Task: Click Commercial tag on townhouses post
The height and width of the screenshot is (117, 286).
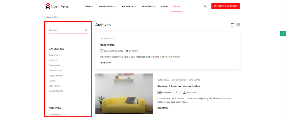Action: point(163,80)
